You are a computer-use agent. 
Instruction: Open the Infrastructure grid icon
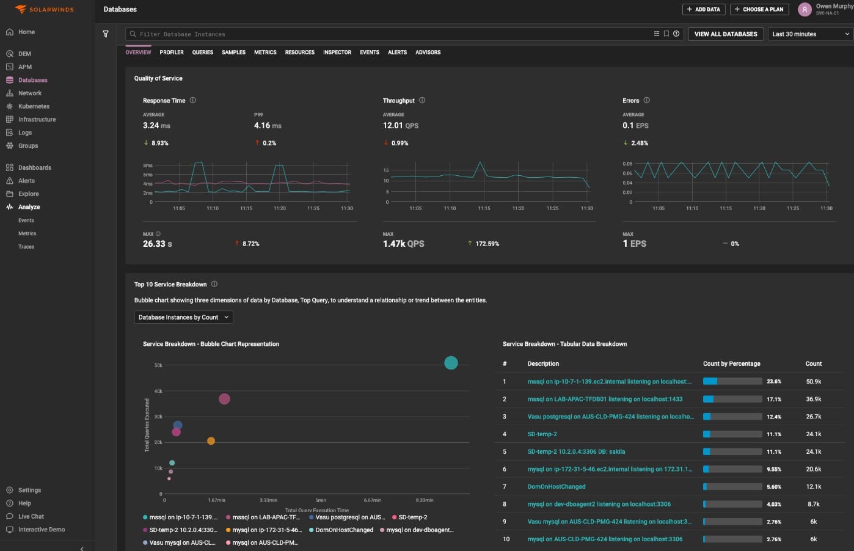pos(9,119)
